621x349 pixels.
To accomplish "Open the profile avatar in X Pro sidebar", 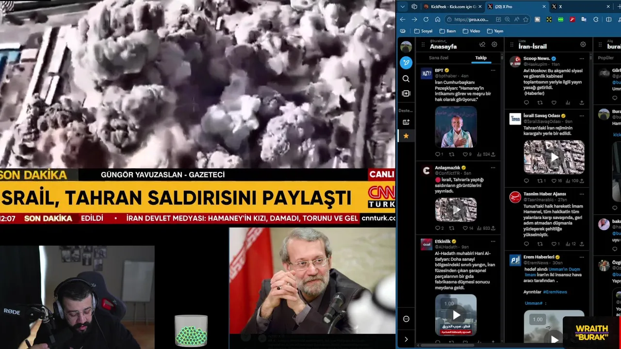I will (406, 47).
